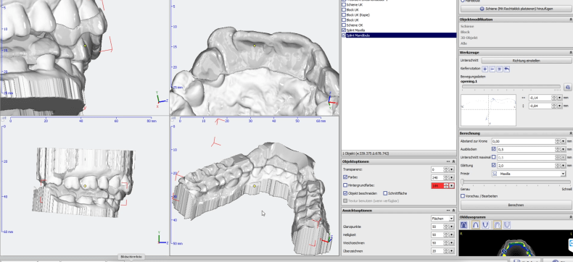Enable the Schnittfläche checkbox
573x262 pixels.
385,193
